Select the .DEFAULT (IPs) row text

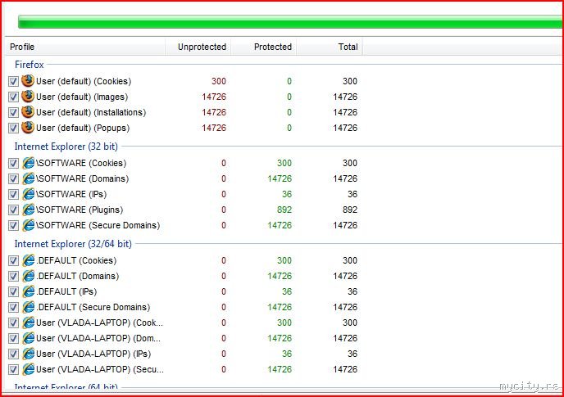click(x=66, y=291)
